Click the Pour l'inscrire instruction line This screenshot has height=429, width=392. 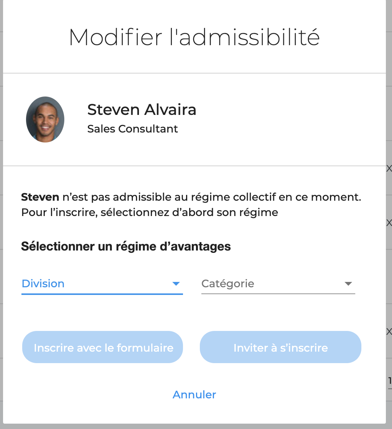(150, 212)
